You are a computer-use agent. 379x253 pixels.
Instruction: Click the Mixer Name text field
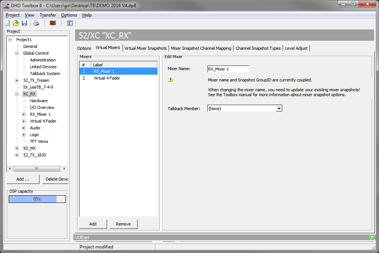click(228, 69)
